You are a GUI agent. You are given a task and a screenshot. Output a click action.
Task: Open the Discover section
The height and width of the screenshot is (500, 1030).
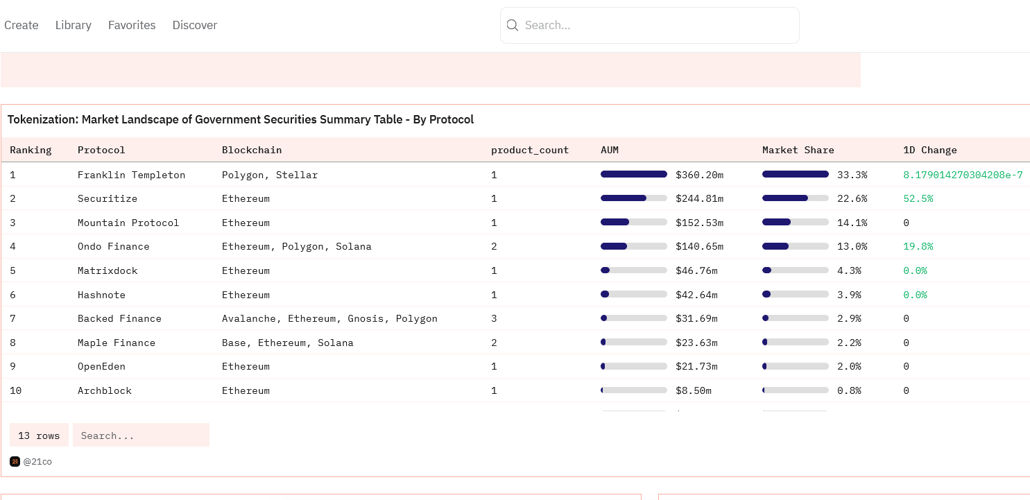click(x=195, y=25)
